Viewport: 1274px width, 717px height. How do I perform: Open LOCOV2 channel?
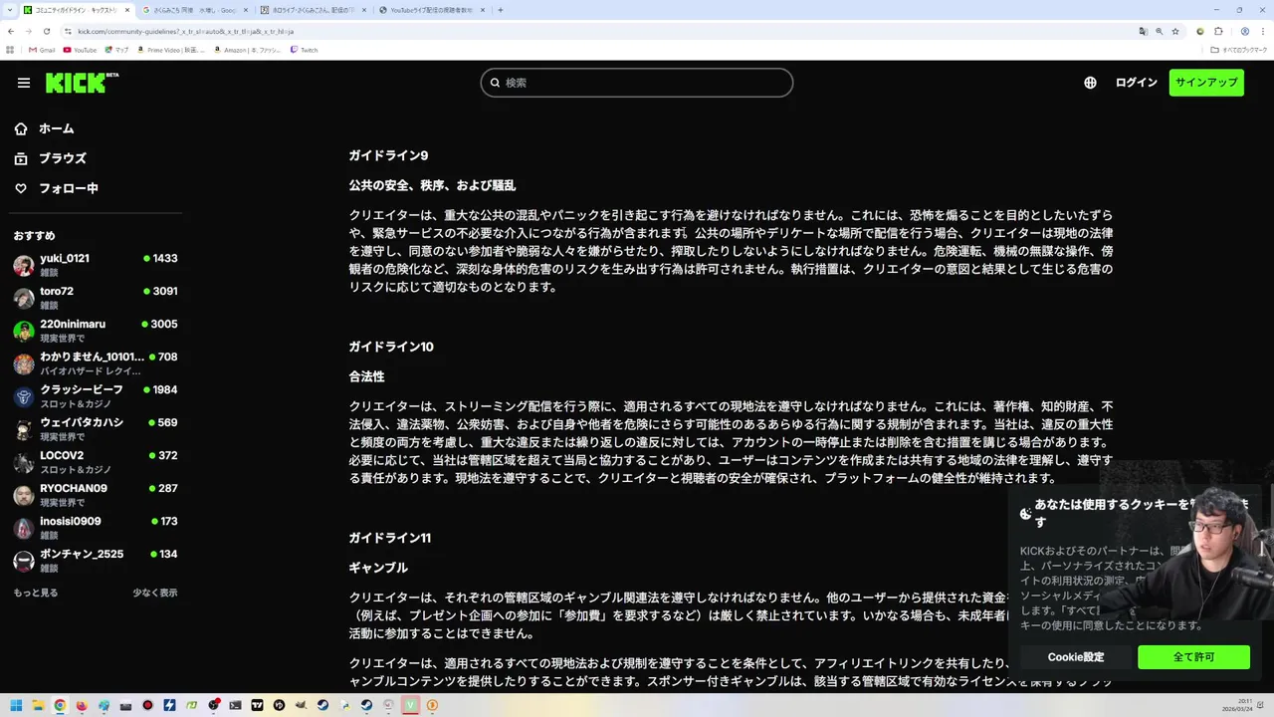point(96,461)
